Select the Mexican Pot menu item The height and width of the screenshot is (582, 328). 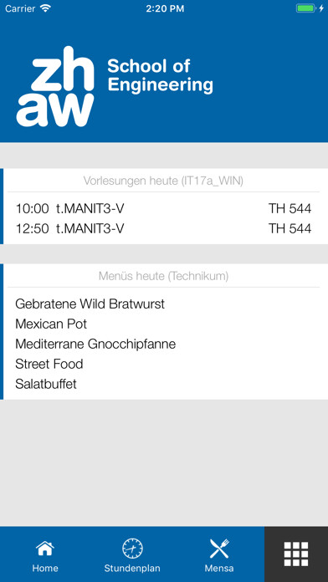51,324
